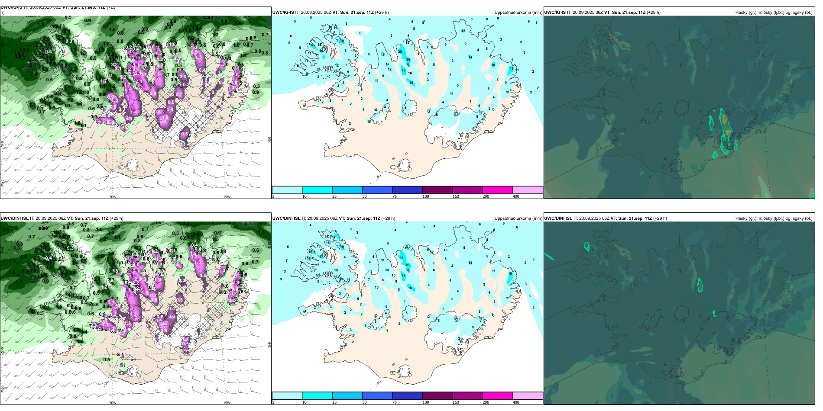823x411 pixels.
Task: Click the '400' tick label in the IG-IS legend
Action: [x=516, y=196]
